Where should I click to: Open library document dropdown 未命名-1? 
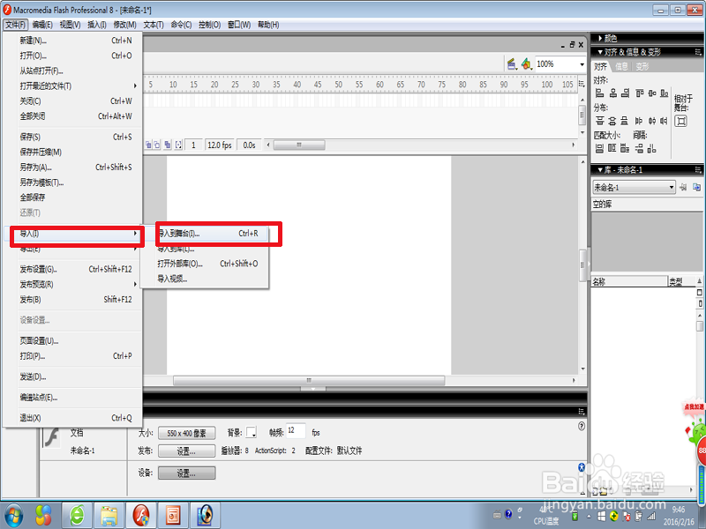634,187
